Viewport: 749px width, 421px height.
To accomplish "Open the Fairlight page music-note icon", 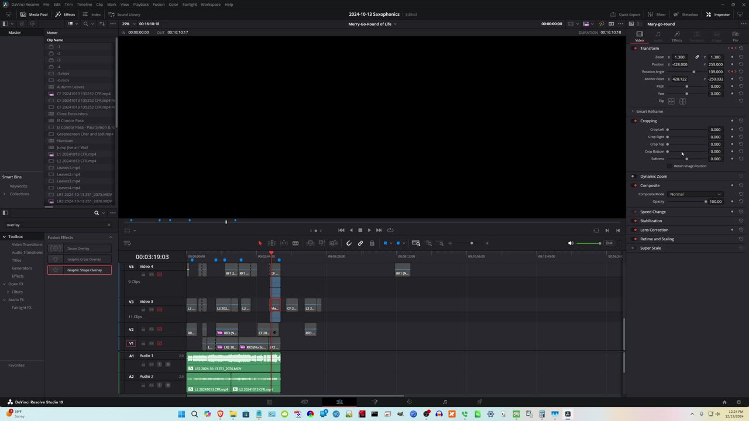I will point(445,402).
